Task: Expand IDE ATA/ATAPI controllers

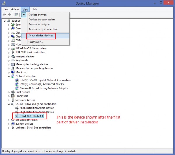Action: pyautogui.click(x=9, y=49)
